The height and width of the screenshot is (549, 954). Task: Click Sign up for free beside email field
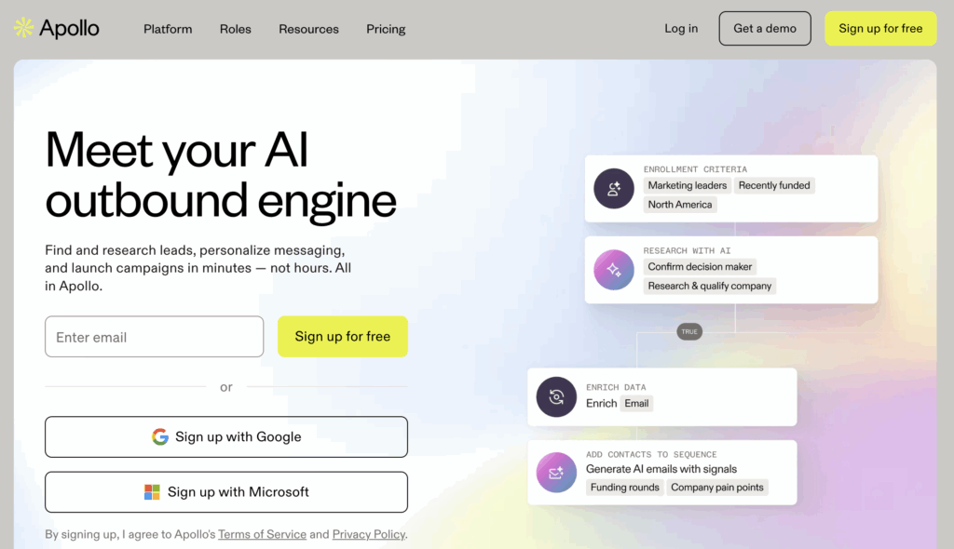pyautogui.click(x=343, y=336)
